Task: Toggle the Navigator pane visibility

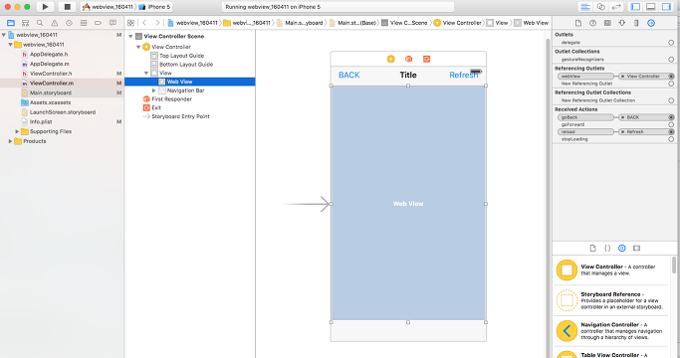Action: 635,7
